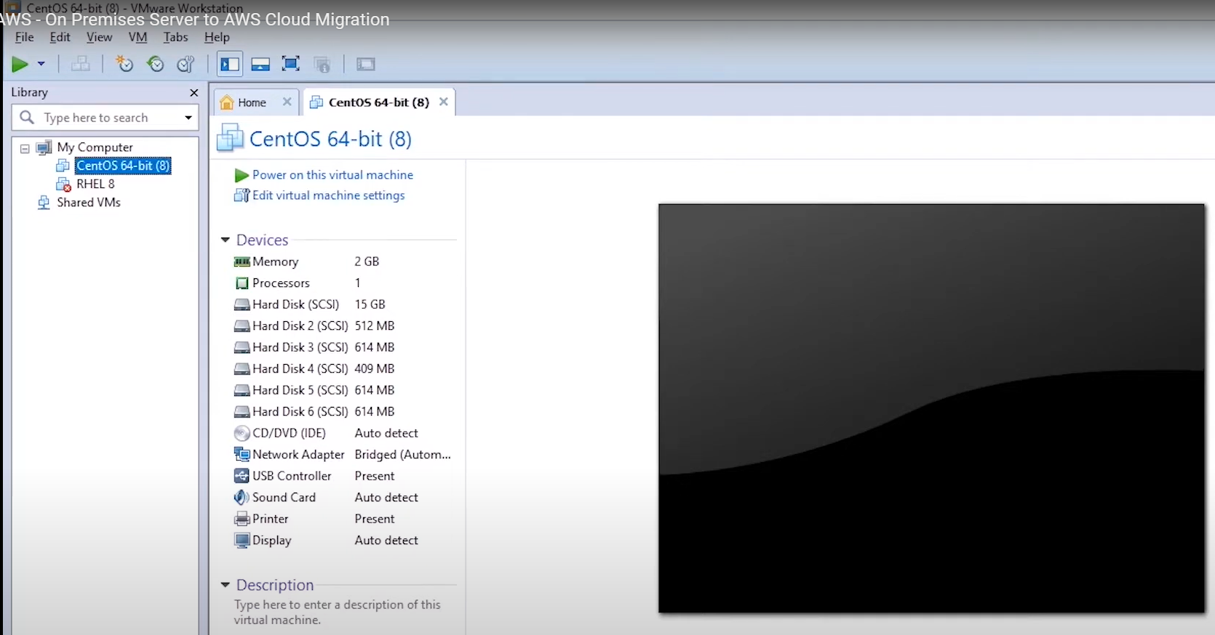Click the CentOS 64-bit (8) page title
The image size is (1215, 635).
tap(330, 139)
